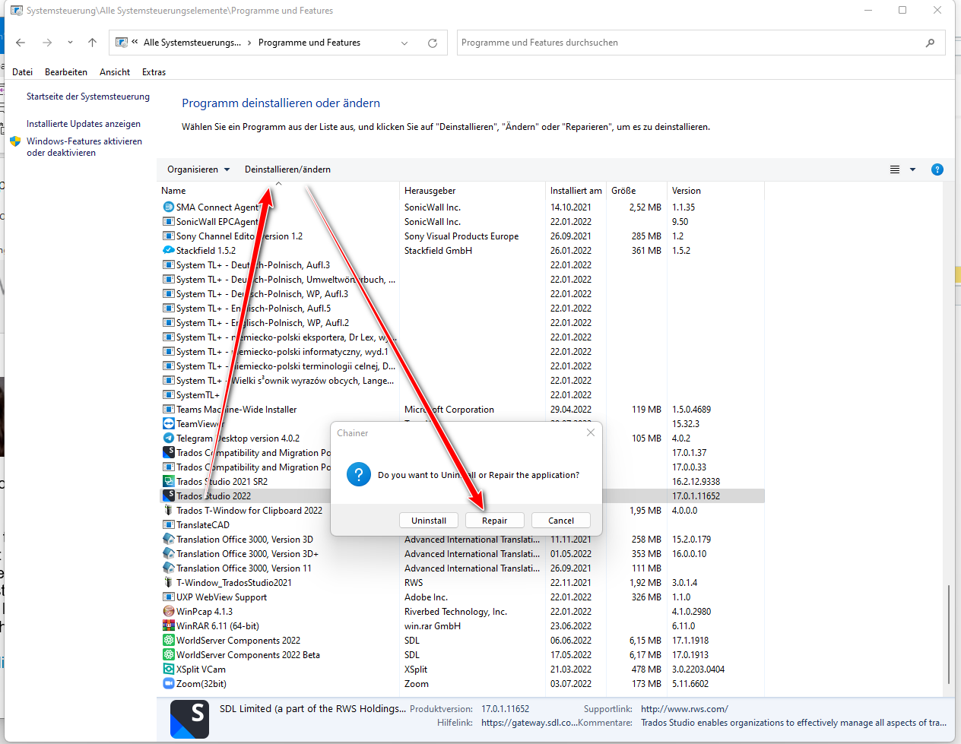Click the program list vertical scrollbar
961x744 pixels.
tap(948, 634)
